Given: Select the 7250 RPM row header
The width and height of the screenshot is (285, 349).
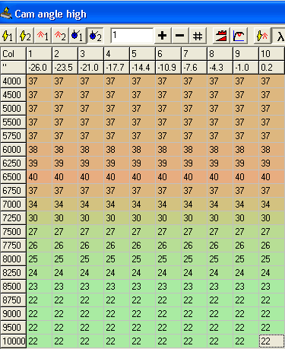Looking at the screenshot, I should pos(13,218).
